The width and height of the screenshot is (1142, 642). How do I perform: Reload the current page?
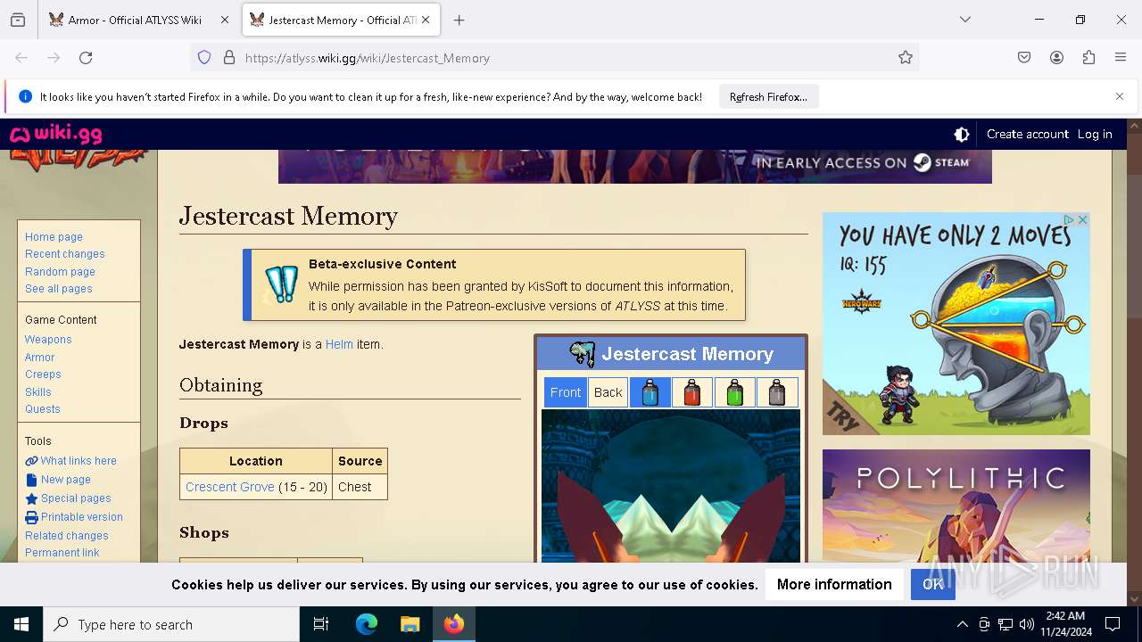tap(86, 58)
